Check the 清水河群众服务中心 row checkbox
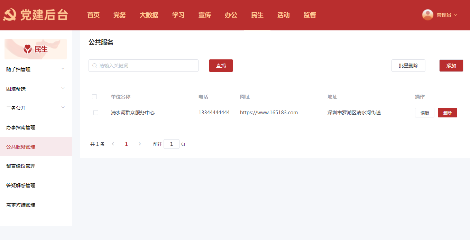This screenshot has width=470, height=240. click(96, 113)
